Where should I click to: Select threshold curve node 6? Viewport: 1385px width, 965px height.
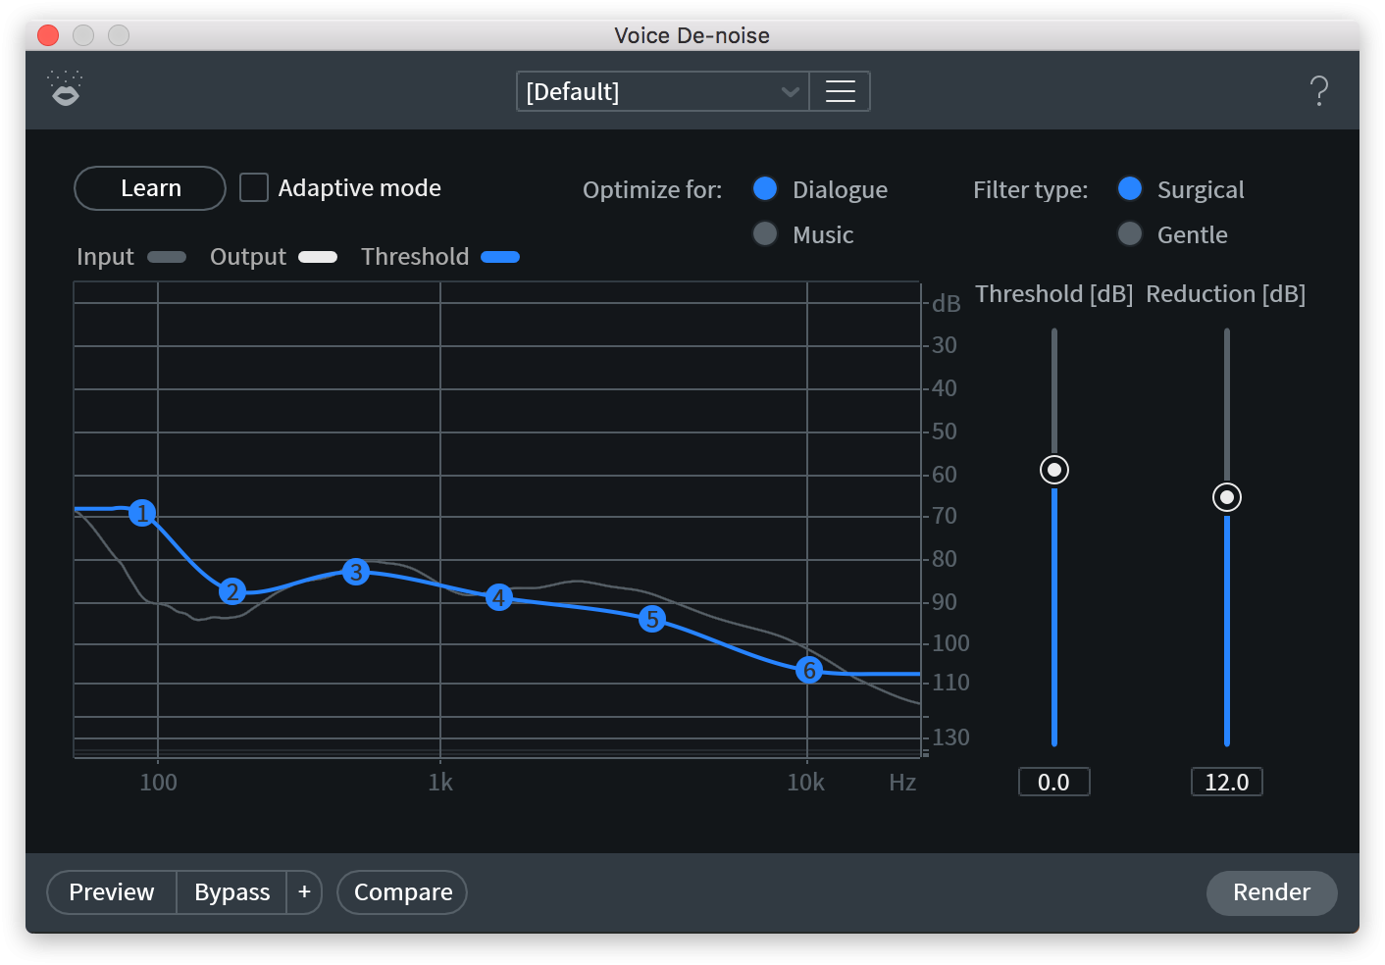tap(808, 670)
